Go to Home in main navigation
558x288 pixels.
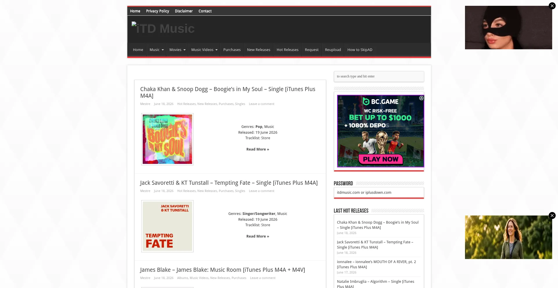tap(138, 50)
